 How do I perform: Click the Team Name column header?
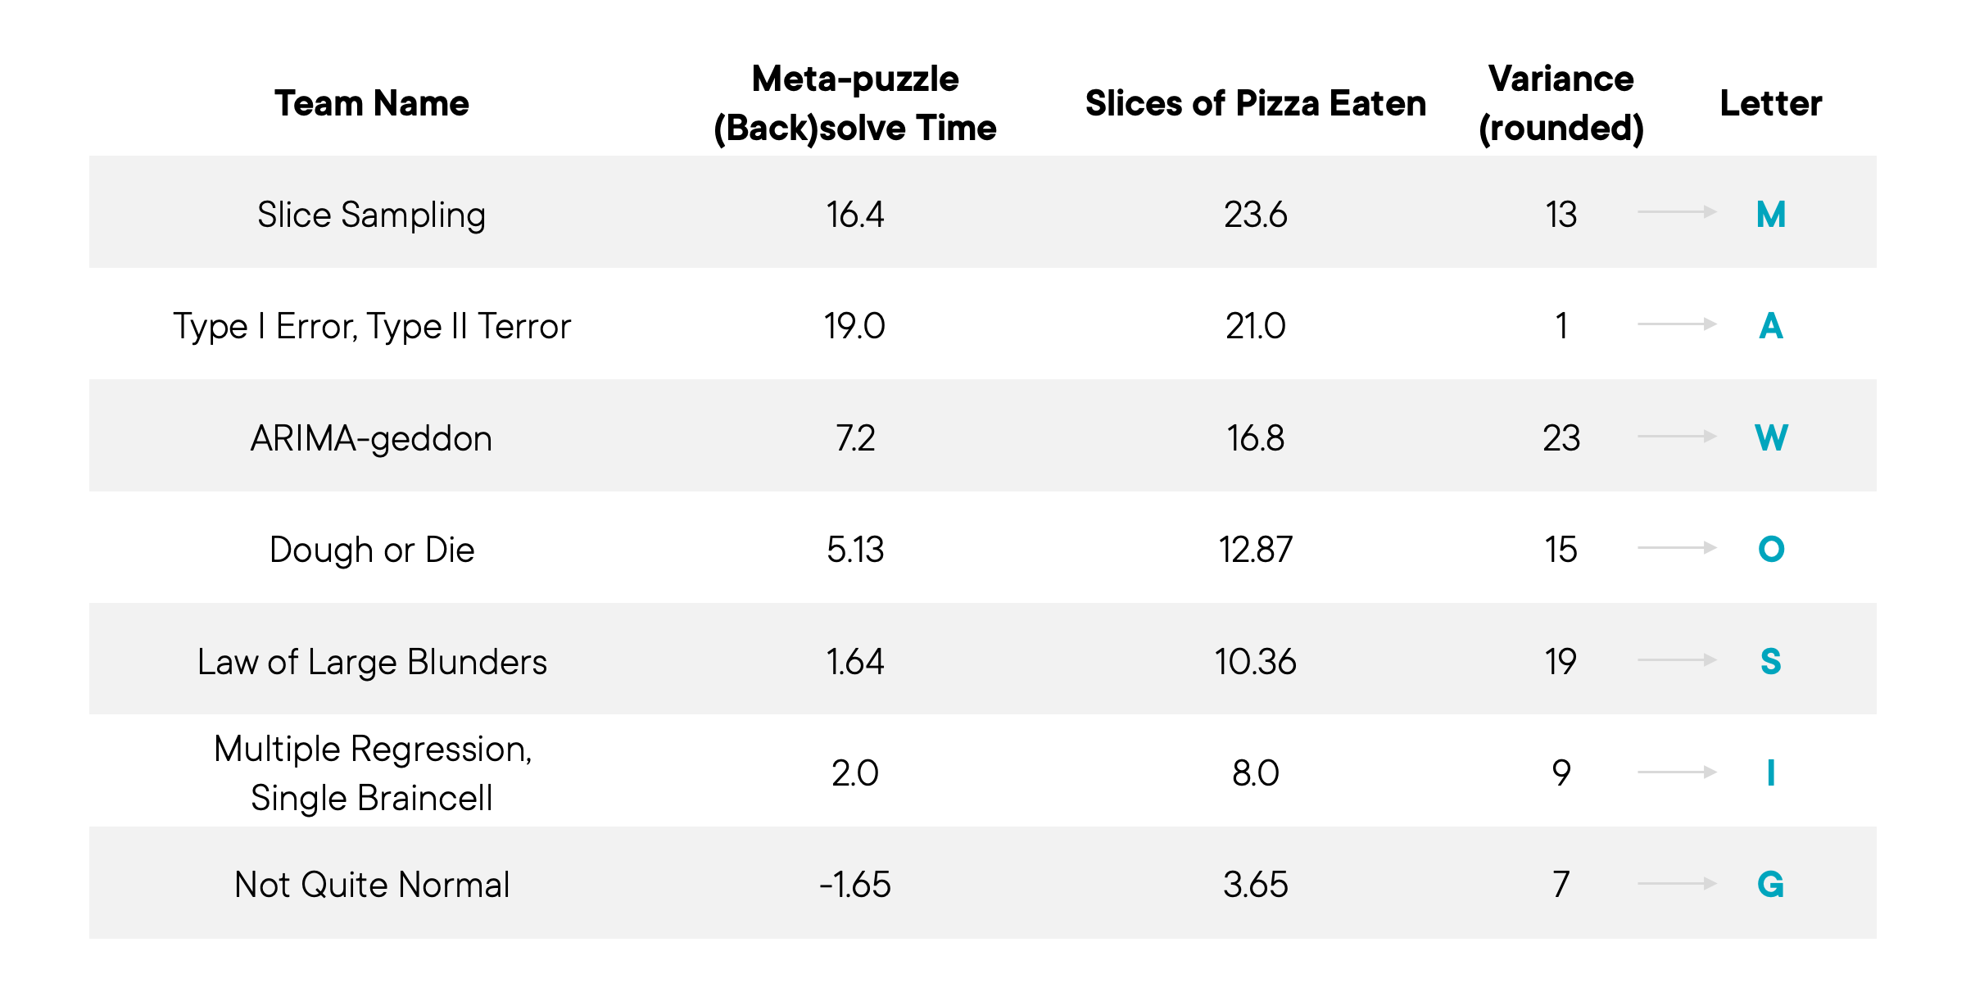pos(372,103)
